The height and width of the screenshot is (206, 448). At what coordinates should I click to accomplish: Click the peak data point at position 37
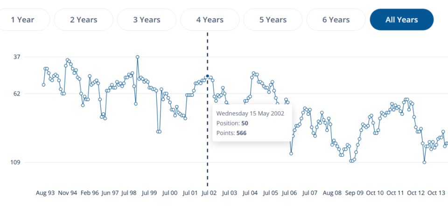click(137, 57)
